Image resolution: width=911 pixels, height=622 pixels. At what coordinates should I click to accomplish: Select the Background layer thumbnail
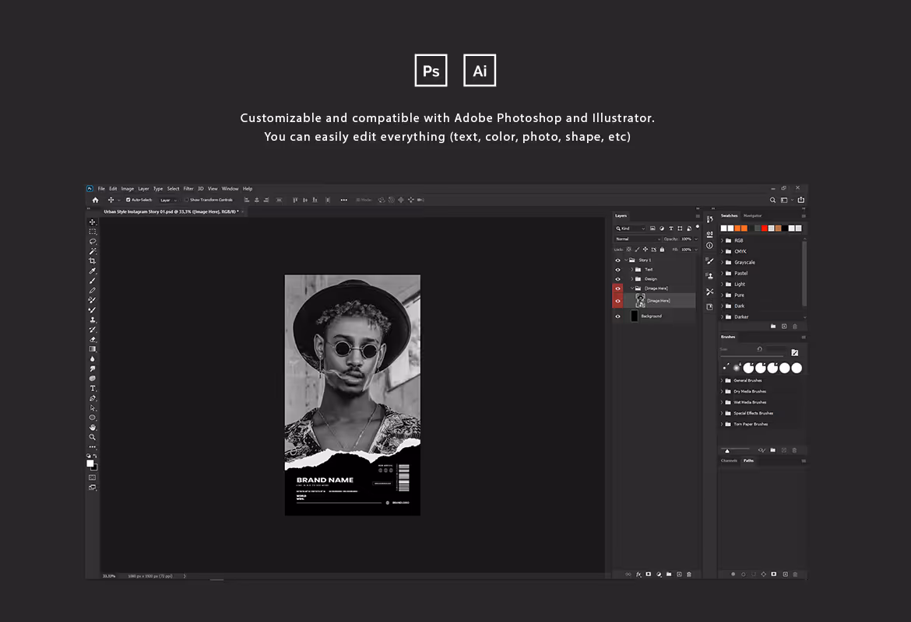click(x=635, y=316)
